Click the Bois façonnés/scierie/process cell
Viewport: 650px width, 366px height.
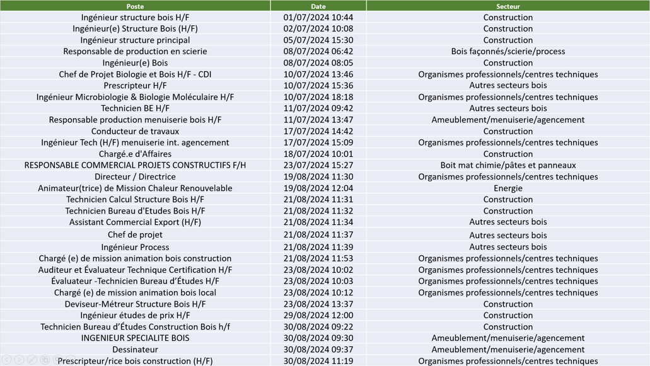pyautogui.click(x=508, y=51)
